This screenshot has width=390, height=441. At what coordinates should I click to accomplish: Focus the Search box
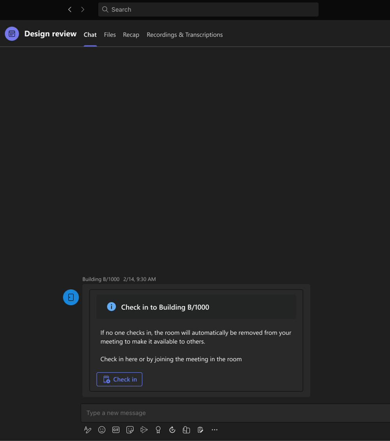(x=208, y=10)
